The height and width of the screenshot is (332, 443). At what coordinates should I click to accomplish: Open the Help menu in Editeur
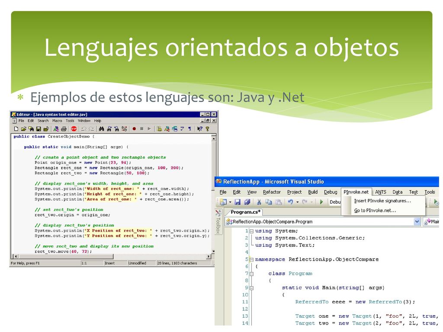[x=97, y=121]
